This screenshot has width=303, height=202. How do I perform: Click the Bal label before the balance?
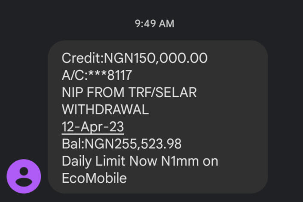(71, 144)
